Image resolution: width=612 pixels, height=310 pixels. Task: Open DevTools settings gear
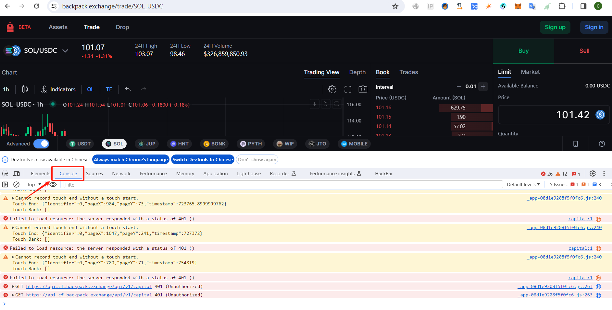pos(593,174)
